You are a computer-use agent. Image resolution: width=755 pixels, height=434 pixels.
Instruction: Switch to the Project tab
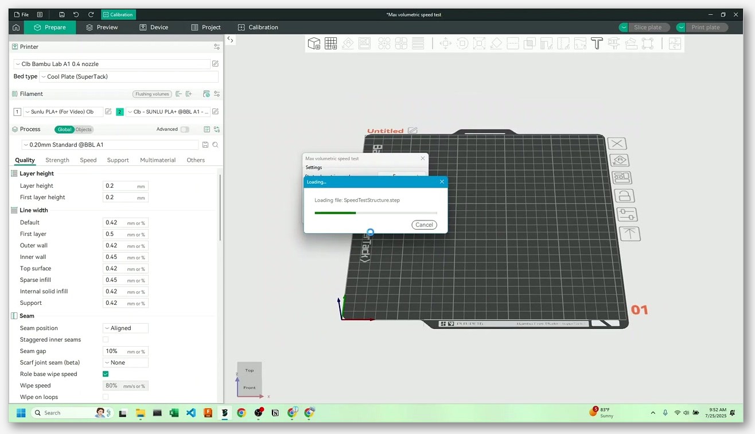tap(205, 27)
